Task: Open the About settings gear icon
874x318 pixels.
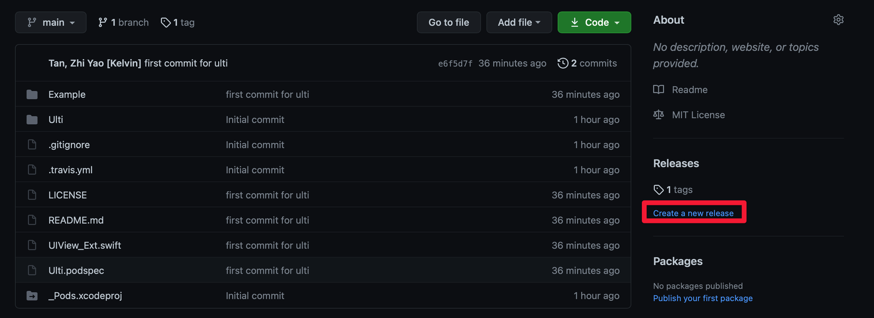Action: coord(838,20)
